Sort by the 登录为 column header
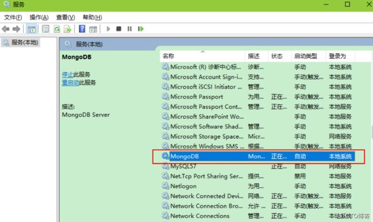This screenshot has height=222, width=373. click(340, 56)
